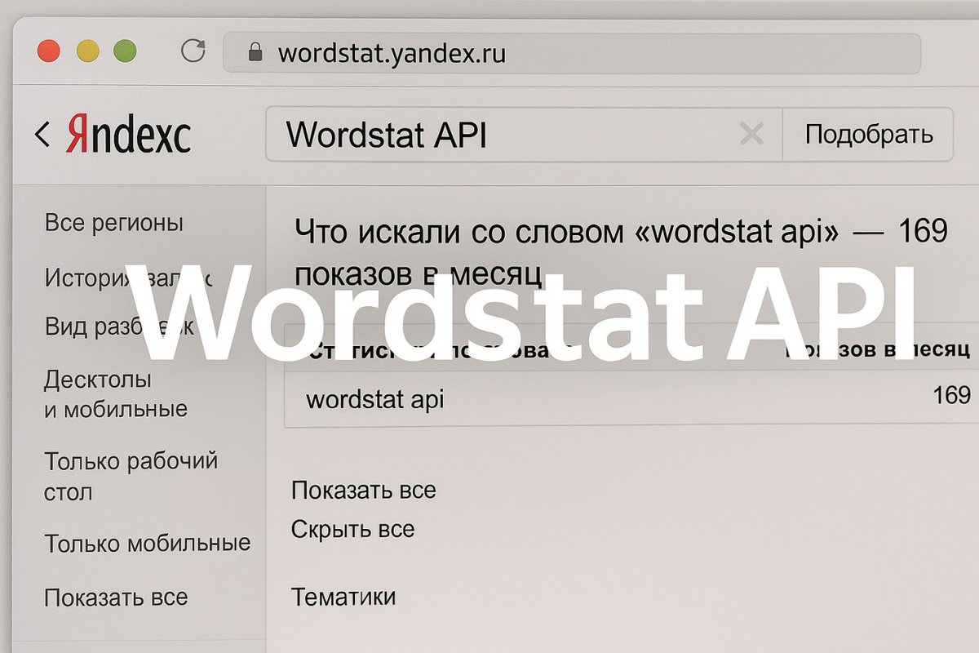Select 'Десктопы и мобильные' filter
The height and width of the screenshot is (653, 979).
coord(116,394)
